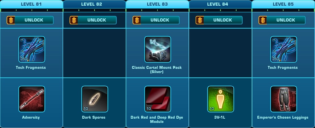Open the Classic Cartel Mount Pack icon
Viewport: 315px width, 128px height.
tap(158, 49)
